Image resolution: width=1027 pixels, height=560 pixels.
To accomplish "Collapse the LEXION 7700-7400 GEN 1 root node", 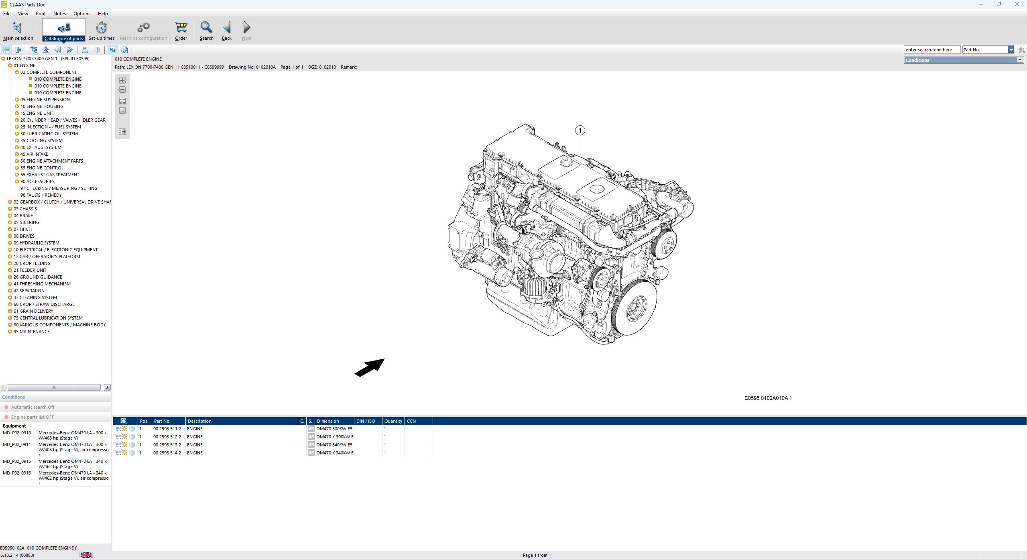I will 3,59.
